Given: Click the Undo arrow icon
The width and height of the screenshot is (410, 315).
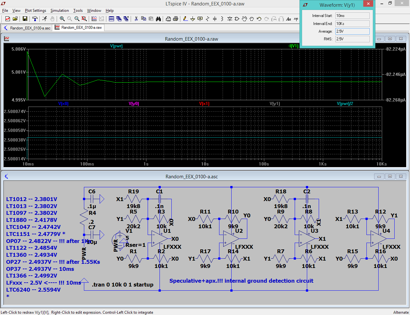Looking at the screenshot, I should 259,19.
